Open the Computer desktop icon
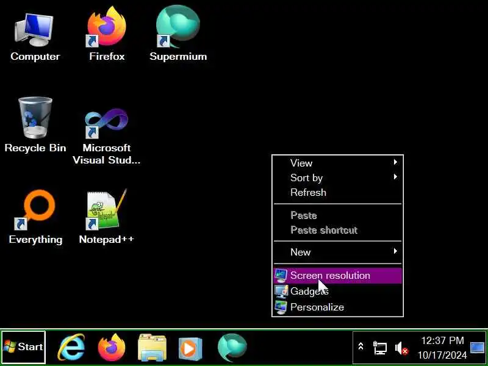Screen dimensions: 488x366 35,37
